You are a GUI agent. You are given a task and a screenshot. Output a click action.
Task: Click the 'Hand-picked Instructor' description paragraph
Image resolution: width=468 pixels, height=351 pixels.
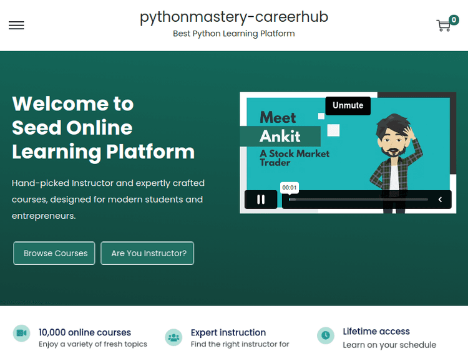point(108,200)
